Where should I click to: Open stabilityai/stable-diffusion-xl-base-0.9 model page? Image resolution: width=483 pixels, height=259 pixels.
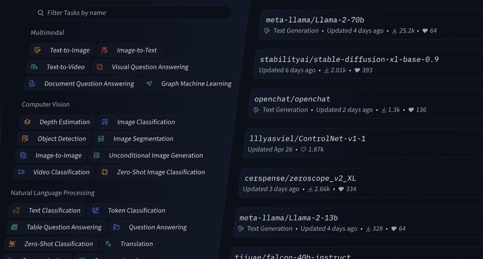point(349,59)
